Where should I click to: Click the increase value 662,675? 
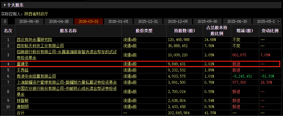[239, 55]
